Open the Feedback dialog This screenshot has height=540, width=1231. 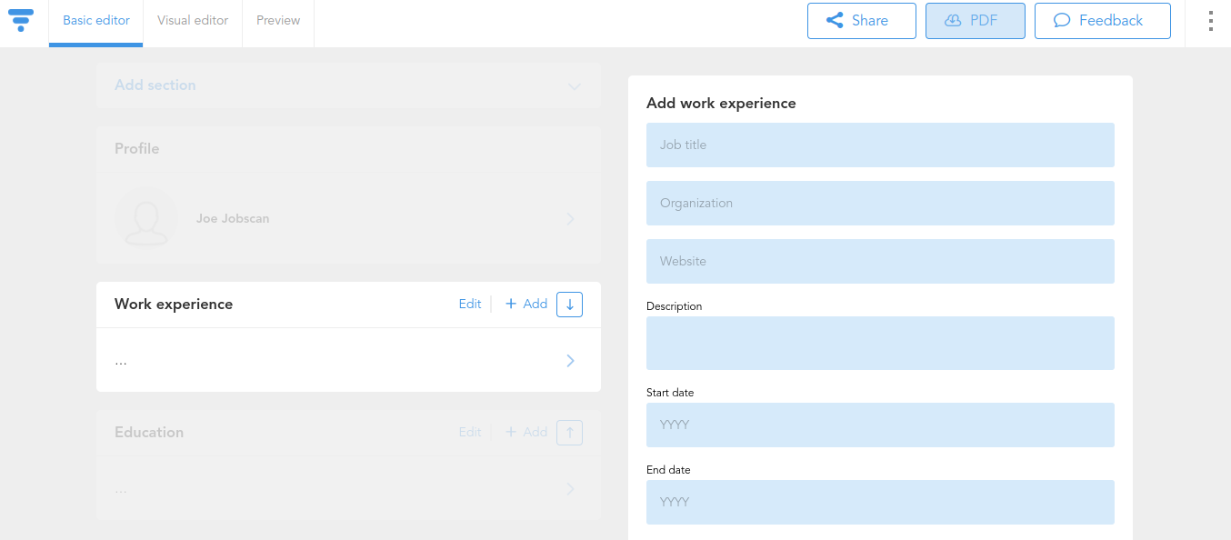pos(1102,21)
